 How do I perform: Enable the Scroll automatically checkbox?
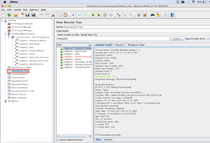(59, 139)
